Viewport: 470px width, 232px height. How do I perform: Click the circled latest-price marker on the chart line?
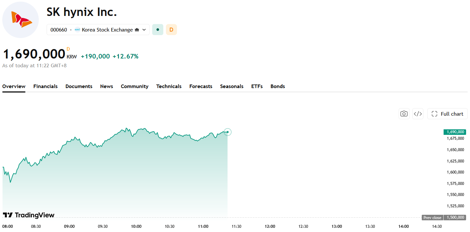click(x=228, y=132)
